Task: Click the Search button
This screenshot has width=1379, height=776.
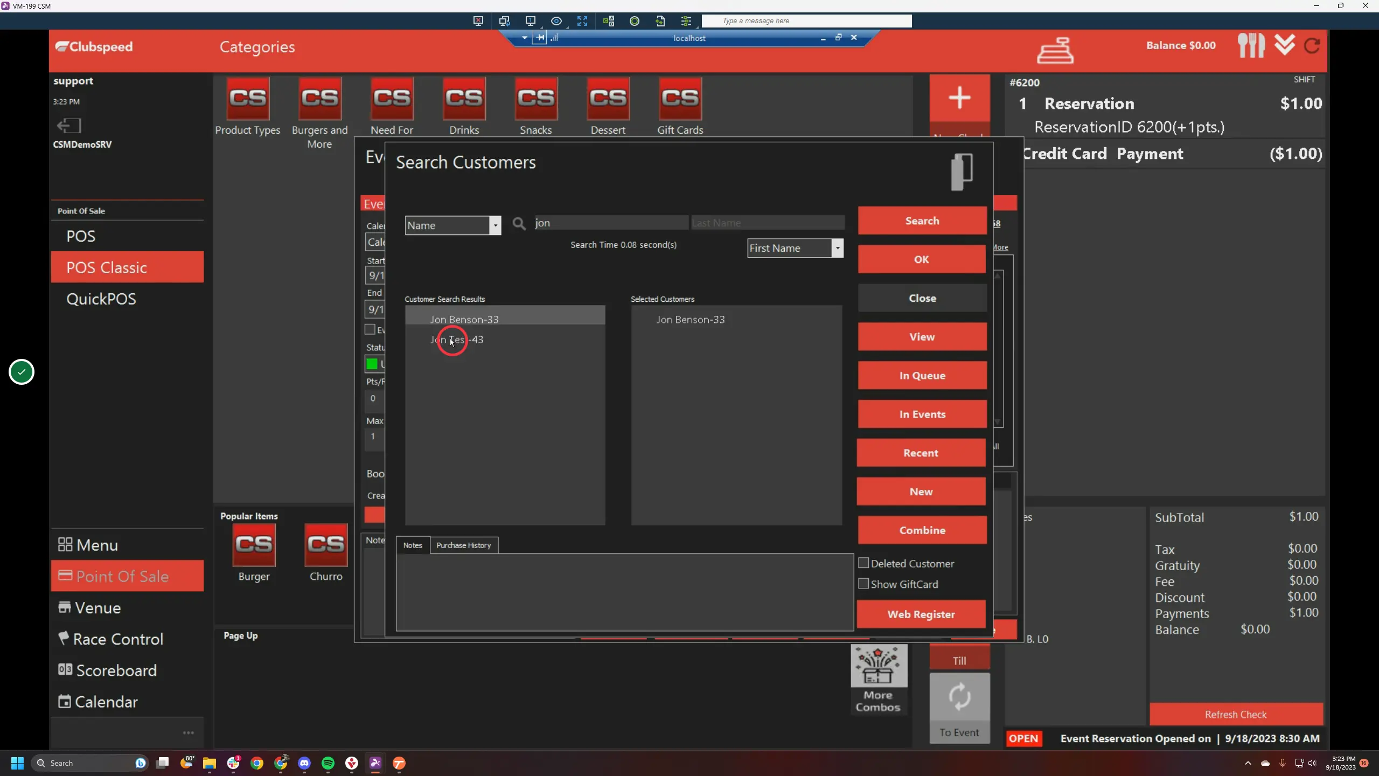Action: 922,220
